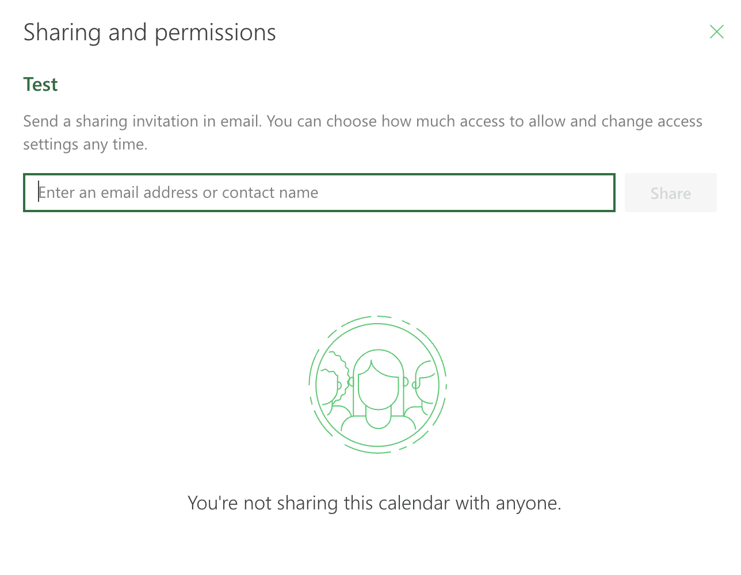Click the greyed-out Share button
This screenshot has height=575, width=741.
tap(671, 193)
